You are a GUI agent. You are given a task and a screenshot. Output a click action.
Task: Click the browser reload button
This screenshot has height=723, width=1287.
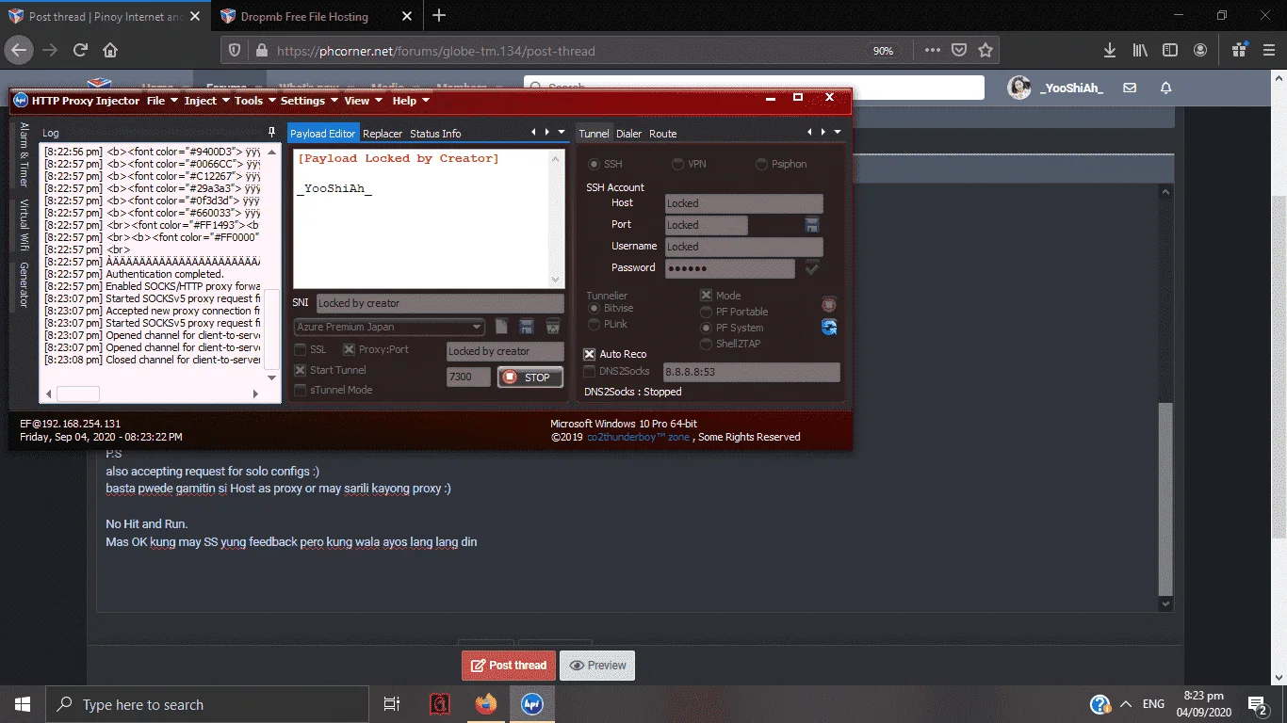coord(80,50)
